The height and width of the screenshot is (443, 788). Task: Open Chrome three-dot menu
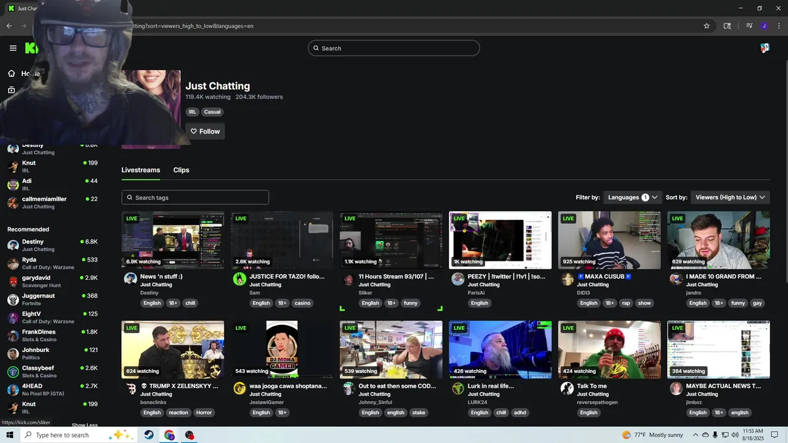tap(779, 26)
